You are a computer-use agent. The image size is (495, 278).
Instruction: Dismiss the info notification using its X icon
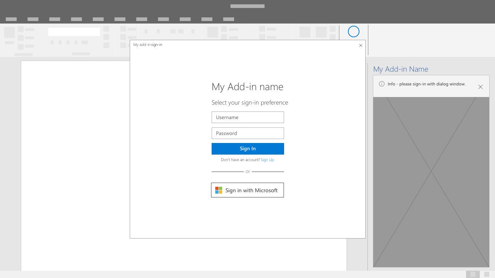481,87
